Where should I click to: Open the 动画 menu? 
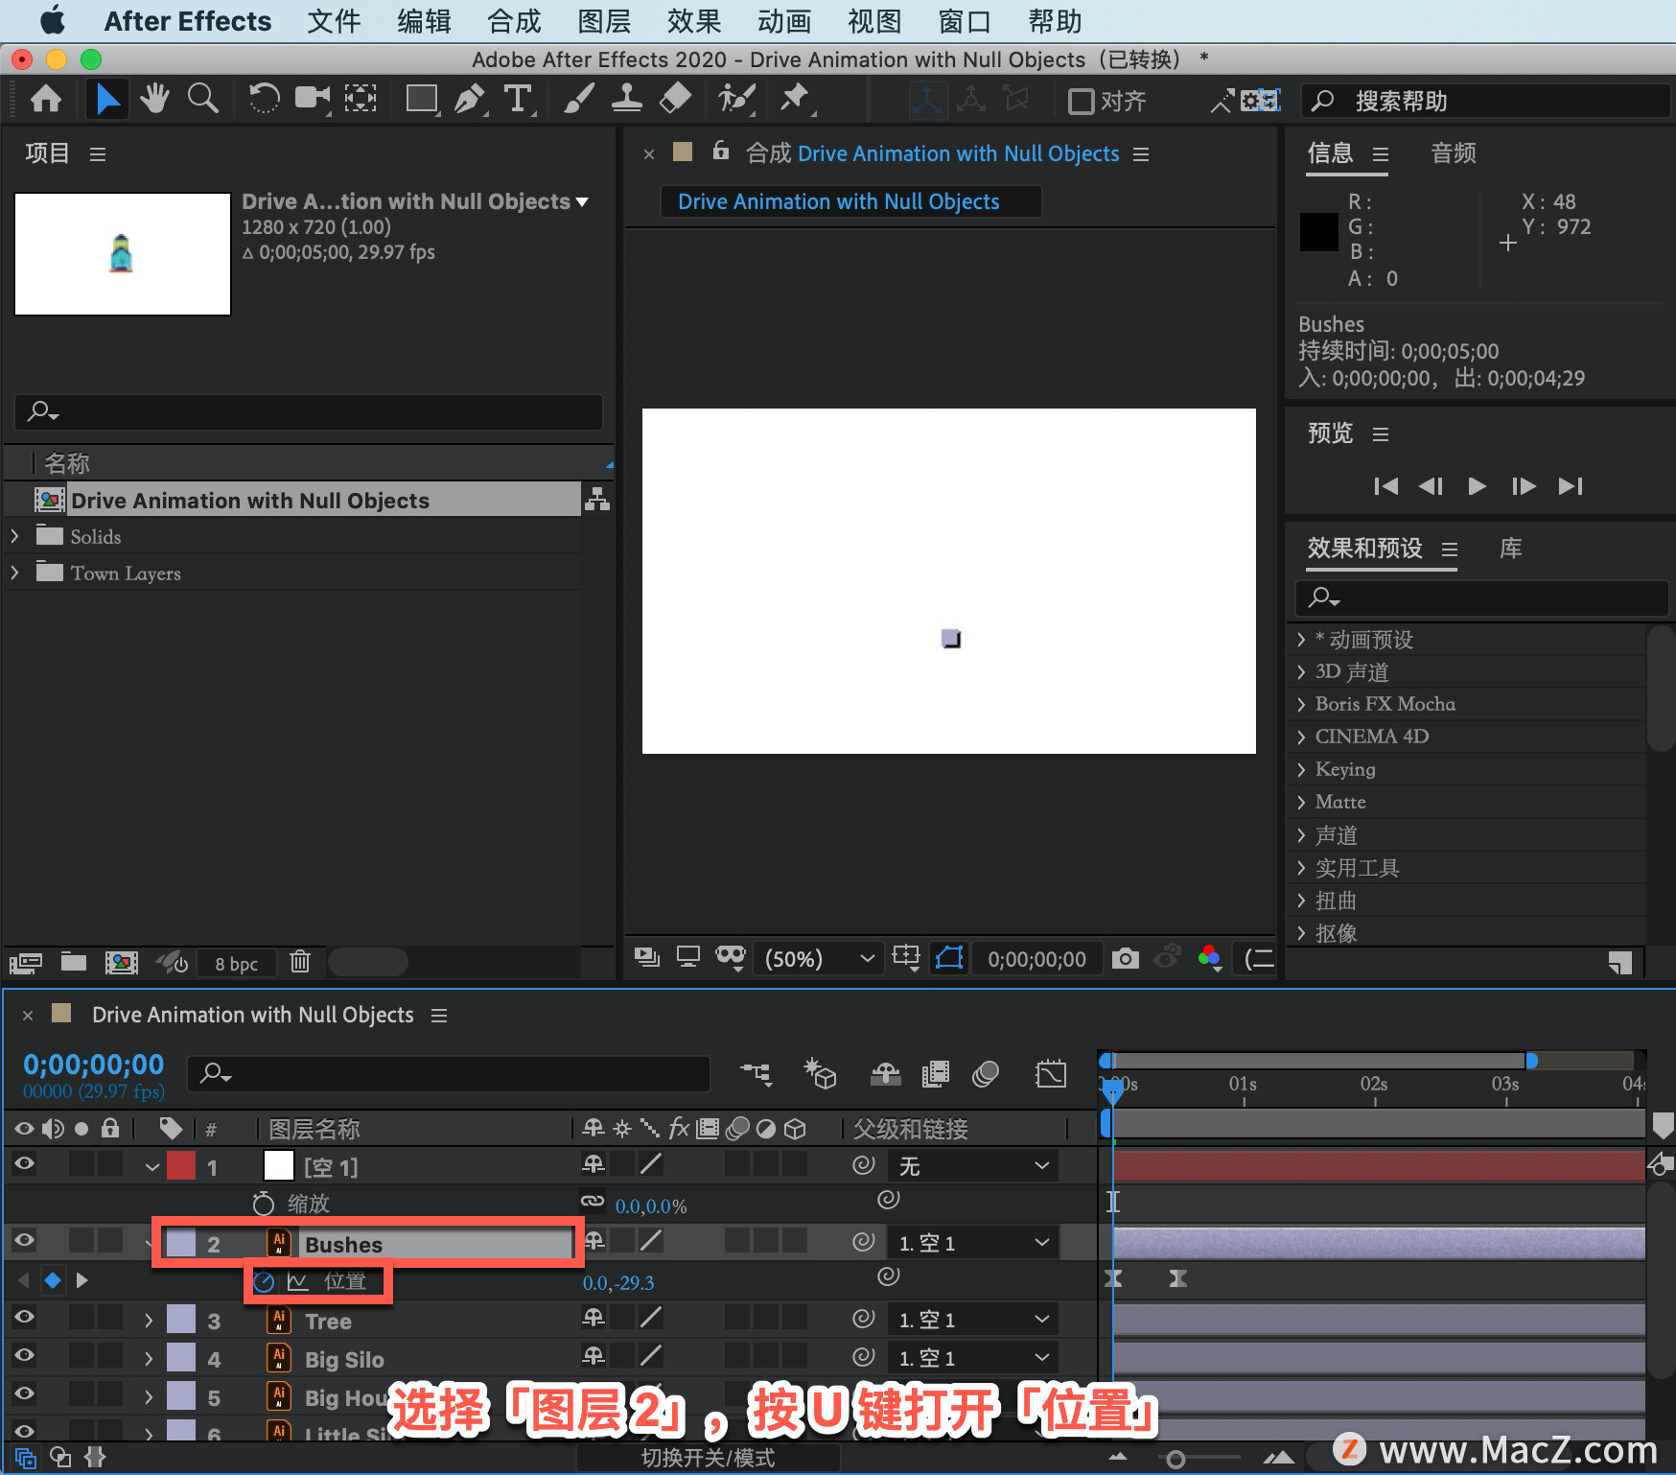click(x=784, y=21)
